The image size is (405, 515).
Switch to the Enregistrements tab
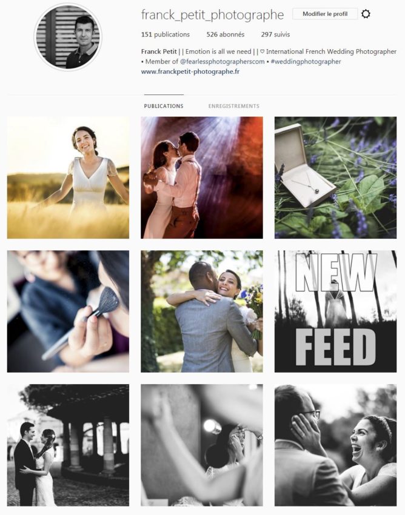click(234, 106)
